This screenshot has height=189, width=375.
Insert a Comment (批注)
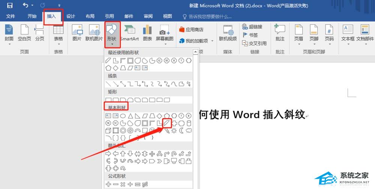280,33
